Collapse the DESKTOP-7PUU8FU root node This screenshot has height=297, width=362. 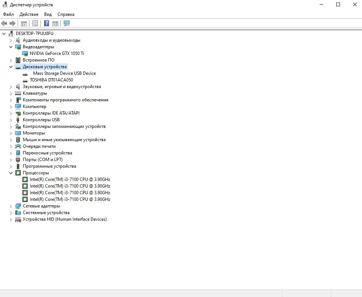coord(4,34)
